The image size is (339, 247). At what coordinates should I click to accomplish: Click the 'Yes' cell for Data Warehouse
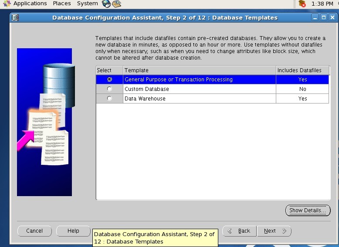(x=302, y=98)
